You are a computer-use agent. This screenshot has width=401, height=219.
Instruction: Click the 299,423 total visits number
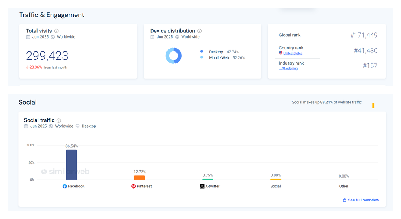coord(47,56)
